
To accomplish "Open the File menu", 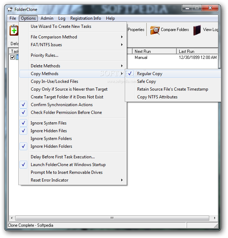I will [13, 18].
